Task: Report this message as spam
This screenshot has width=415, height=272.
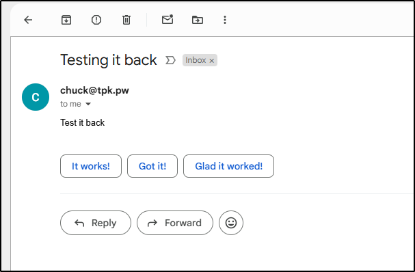Action: point(96,20)
